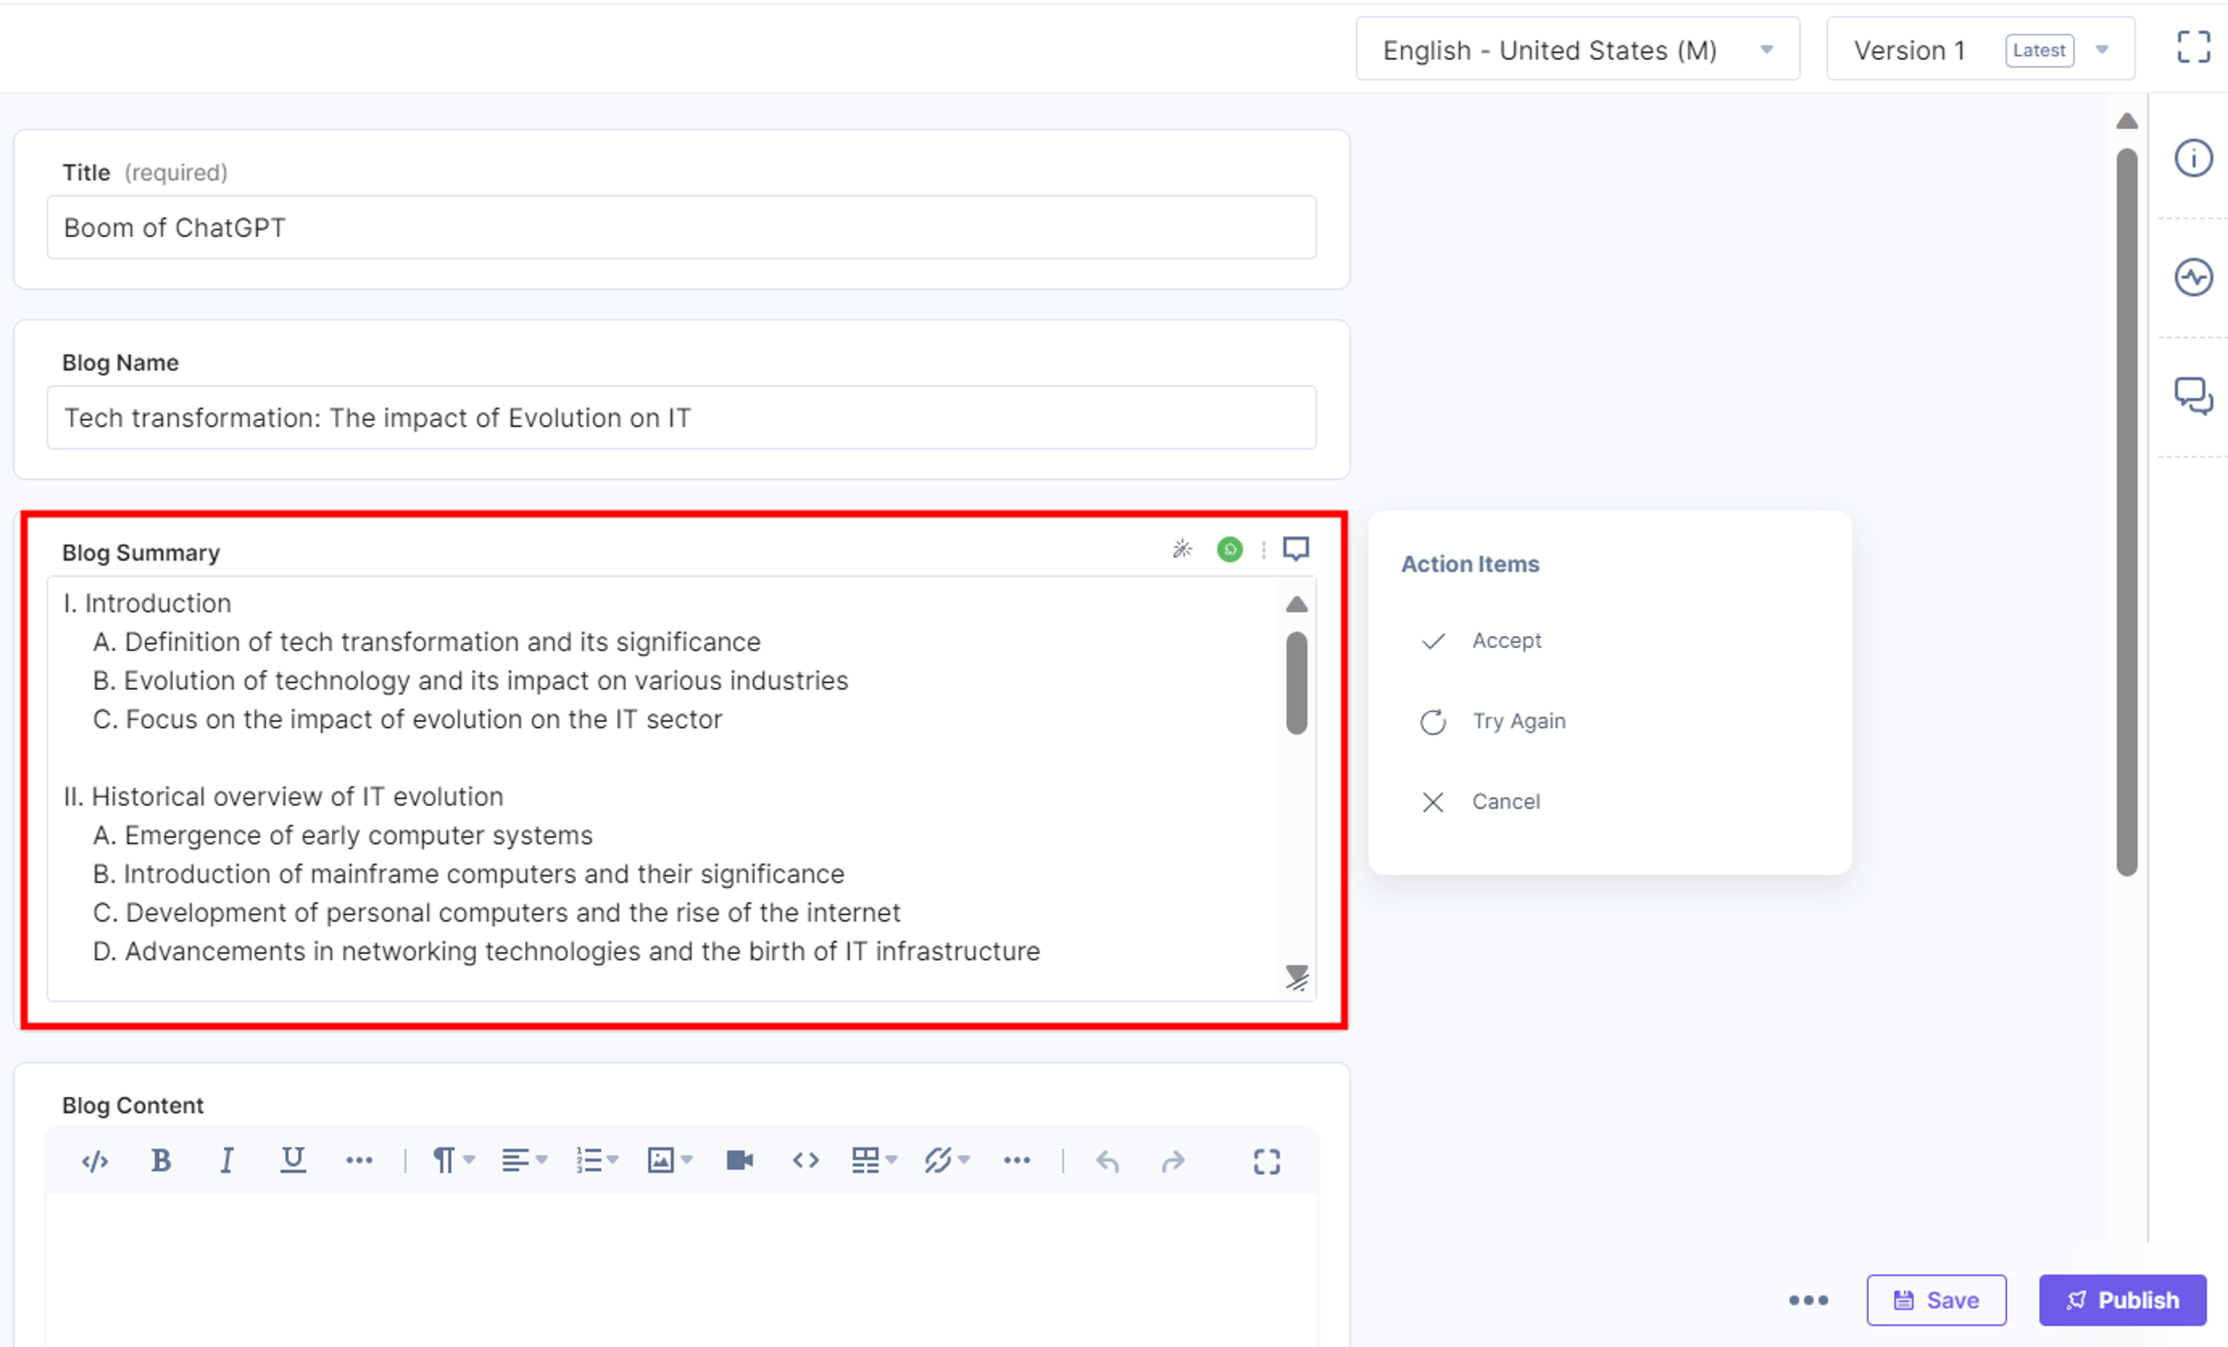Open the English - United States language dropdown
Viewport: 2228px width, 1347px height.
[x=1577, y=49]
